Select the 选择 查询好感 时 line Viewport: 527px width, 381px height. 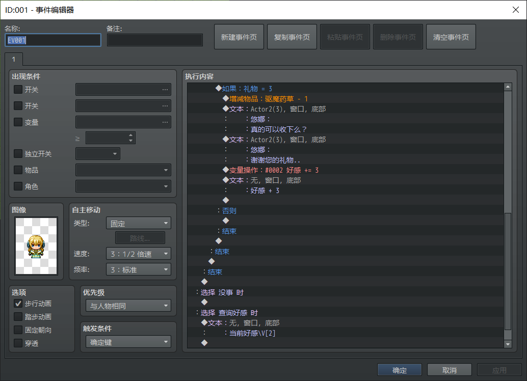346,313
